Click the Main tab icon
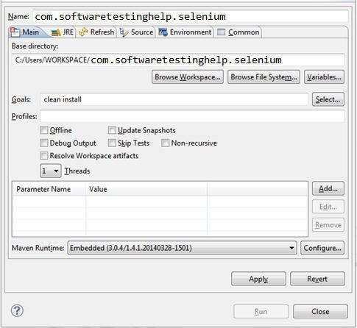The image size is (357, 328). [15, 32]
